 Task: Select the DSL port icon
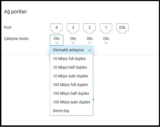(123, 28)
